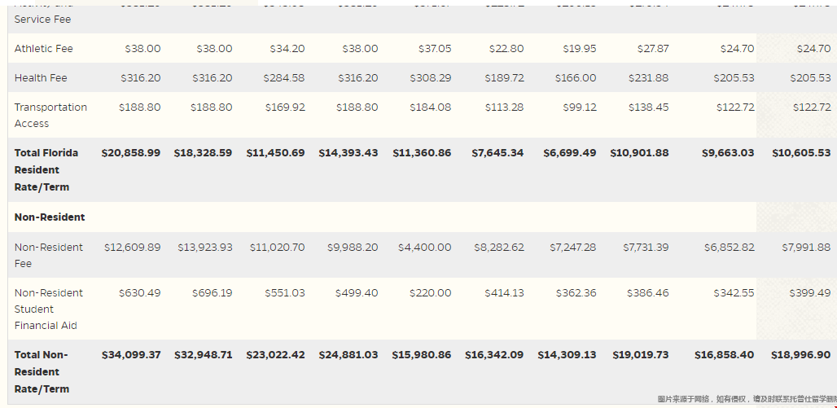Viewport: 837px width, 408px height.
Task: Click the $20,858.99 resident total cell
Action: click(x=131, y=153)
